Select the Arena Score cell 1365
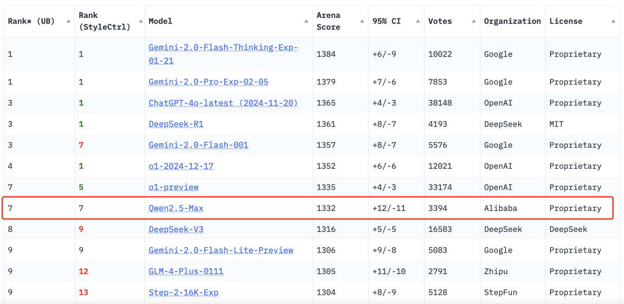624x304 pixels. coord(326,103)
